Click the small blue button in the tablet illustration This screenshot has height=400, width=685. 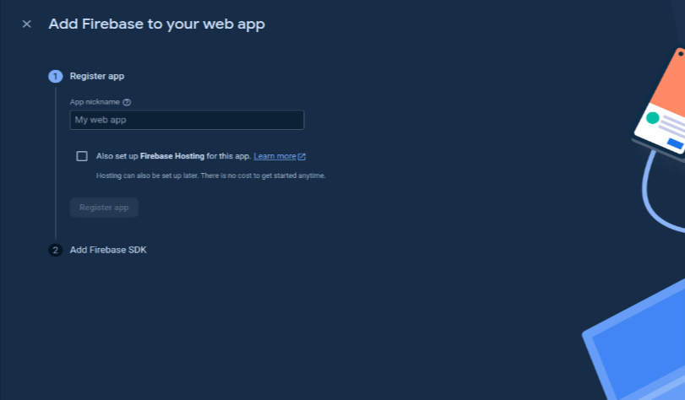[x=674, y=143]
